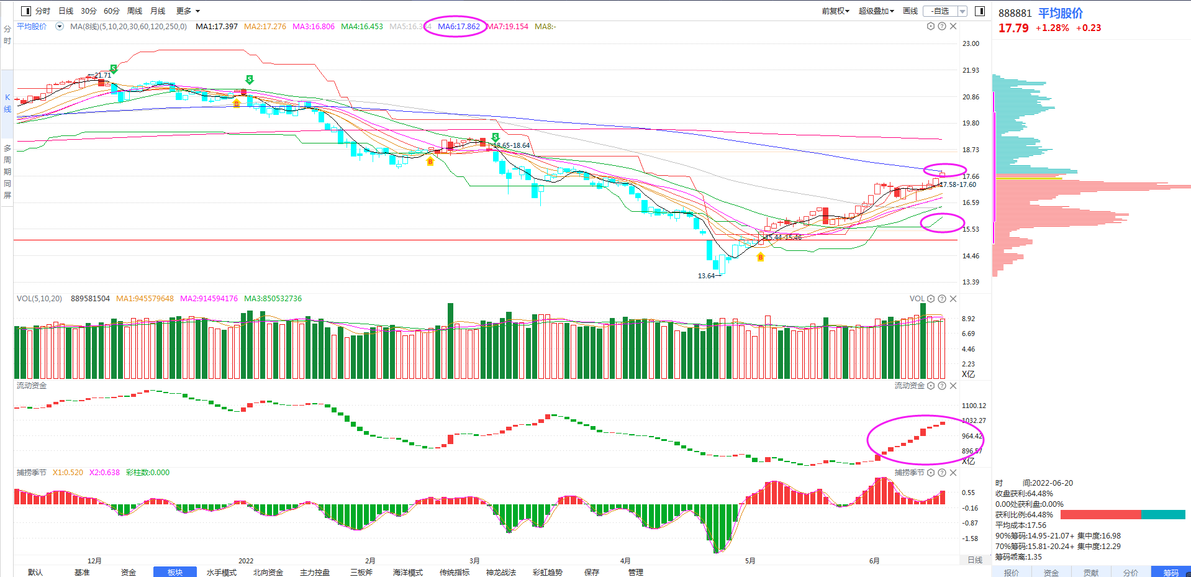The image size is (1191, 577).
Task: Select the 分时 left sidebar tab
Action: click(7, 35)
